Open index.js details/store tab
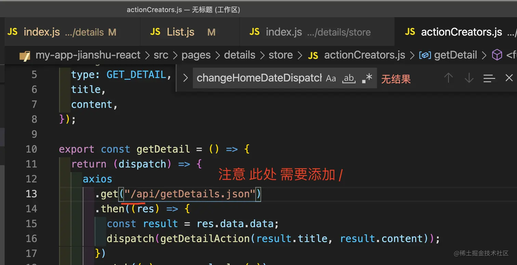This screenshot has width=517, height=265. pos(317,32)
